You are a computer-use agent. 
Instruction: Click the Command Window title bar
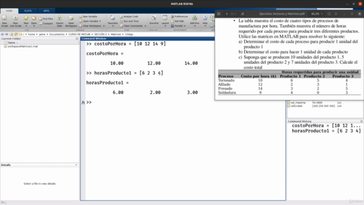(x=147, y=39)
